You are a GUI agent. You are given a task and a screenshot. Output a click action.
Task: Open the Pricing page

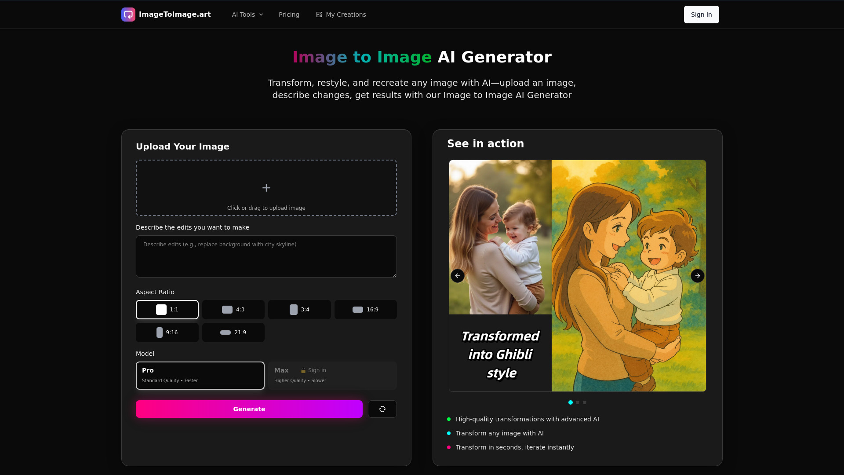click(289, 15)
